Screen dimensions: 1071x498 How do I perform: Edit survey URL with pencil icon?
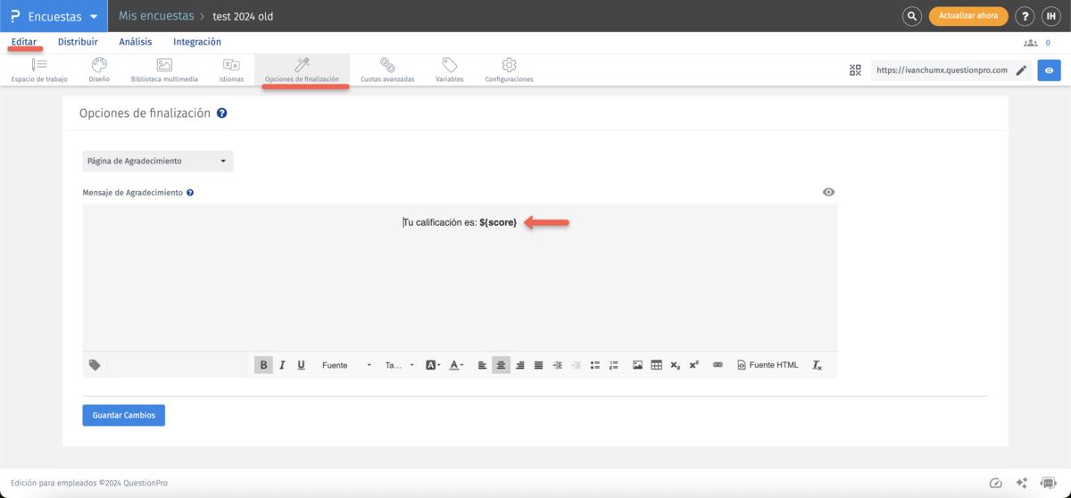(x=1021, y=71)
